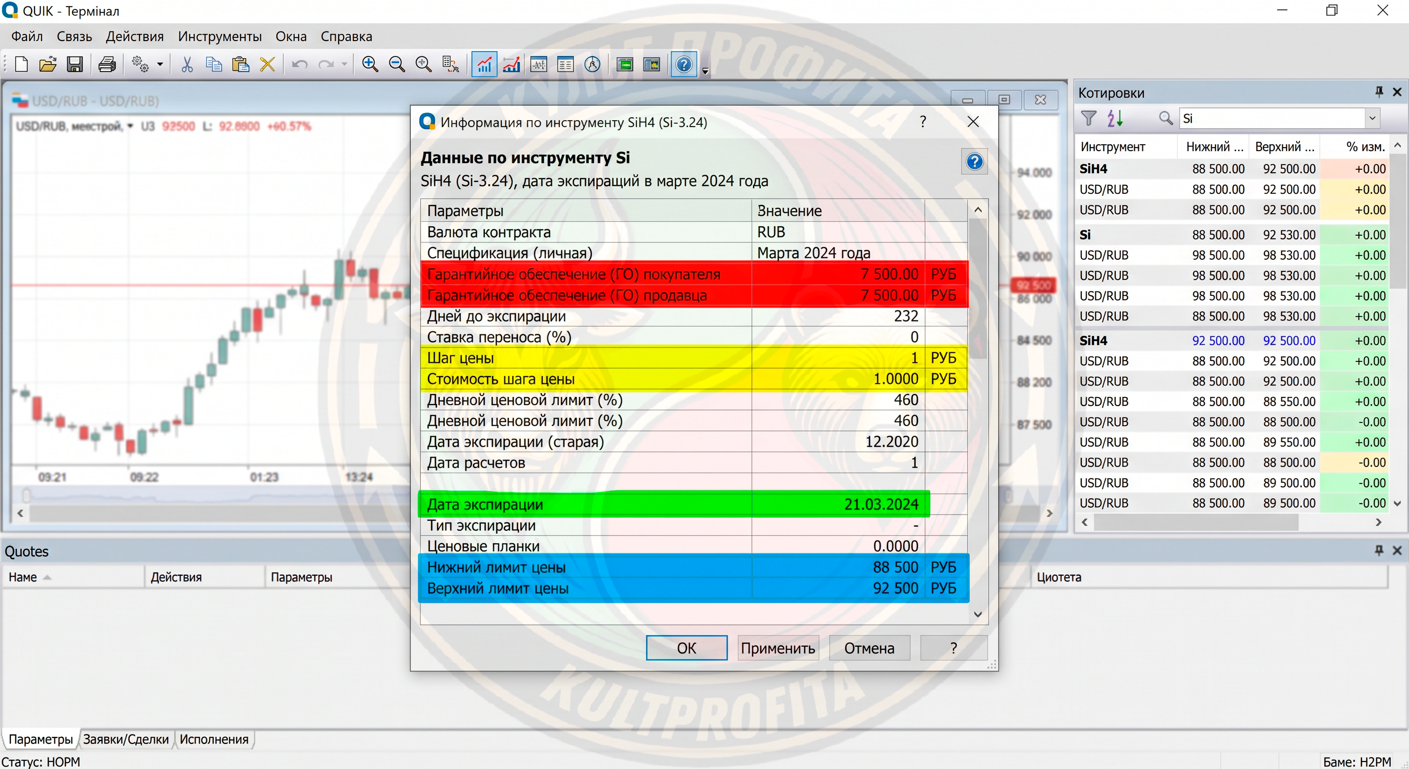Click the % изм. column header
1409x769 pixels.
[1354, 147]
